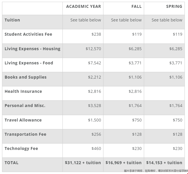This screenshot has width=188, height=174.
Task: Select the Tuition row label
Action: pos(12,20)
